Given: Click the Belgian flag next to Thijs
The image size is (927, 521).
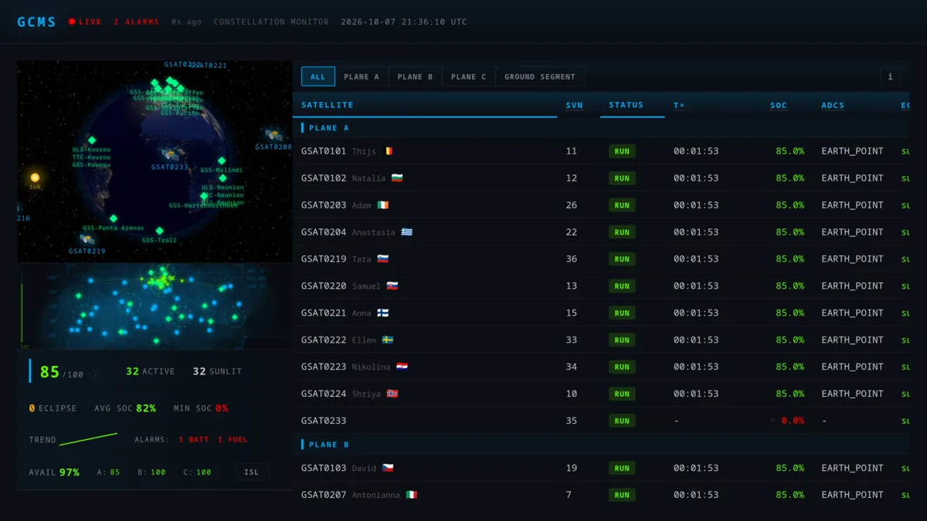Looking at the screenshot, I should click(389, 151).
